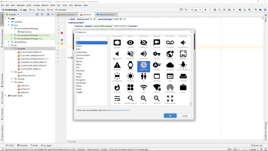Select the zoom in magnifier icon
This screenshot has width=268, height=151.
click(x=144, y=99)
